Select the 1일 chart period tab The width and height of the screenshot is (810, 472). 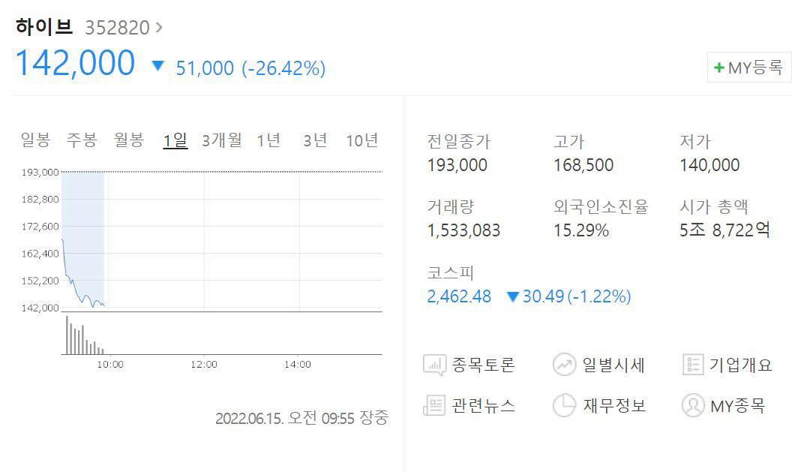pos(175,140)
